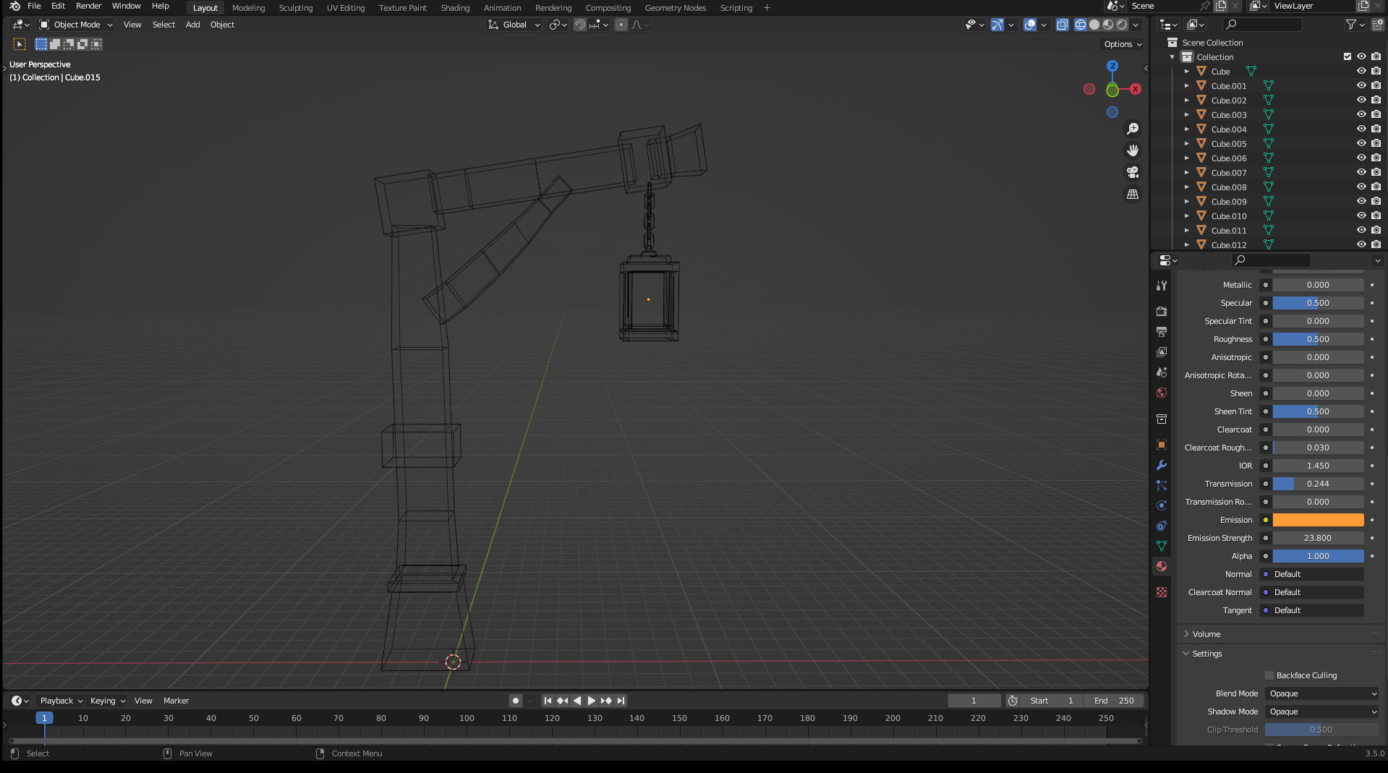The width and height of the screenshot is (1388, 773).
Task: Switch orthographic/perspective grid icon
Action: (x=1133, y=195)
